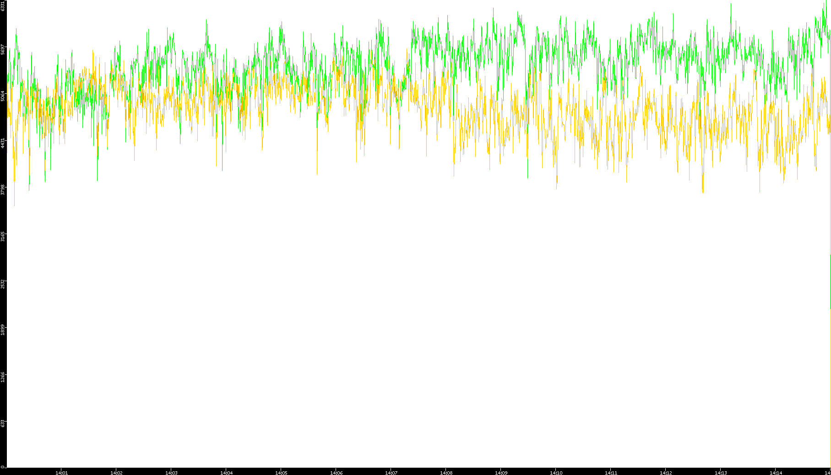Viewport: 831px width, 475px height.
Task: Pick the 14:12 time axis label
Action: click(666, 472)
